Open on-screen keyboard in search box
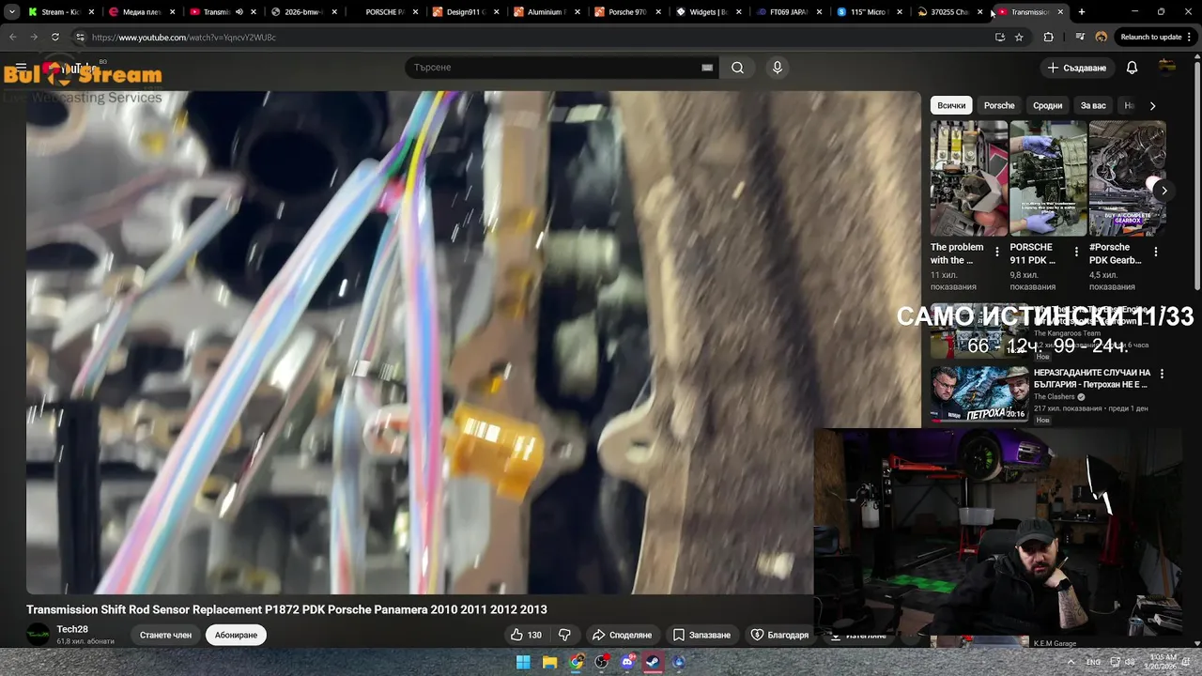Image resolution: width=1202 pixels, height=676 pixels. coord(707,68)
